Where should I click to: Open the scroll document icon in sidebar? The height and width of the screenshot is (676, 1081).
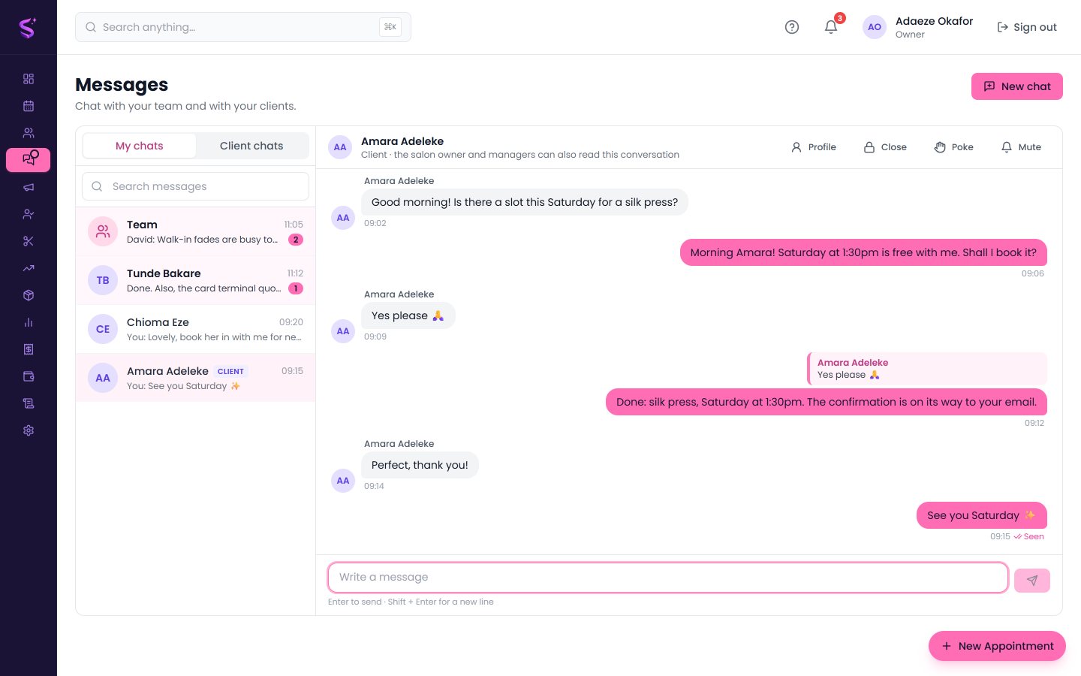coord(29,403)
